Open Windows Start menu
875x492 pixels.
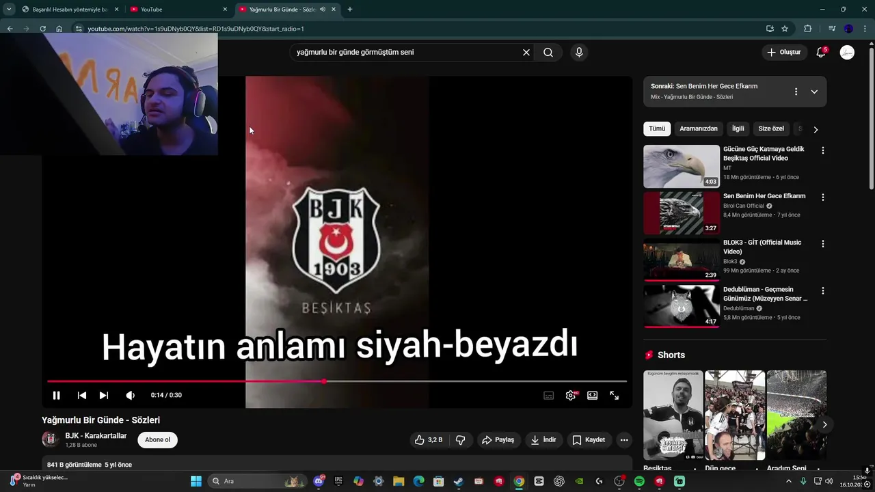point(196,481)
